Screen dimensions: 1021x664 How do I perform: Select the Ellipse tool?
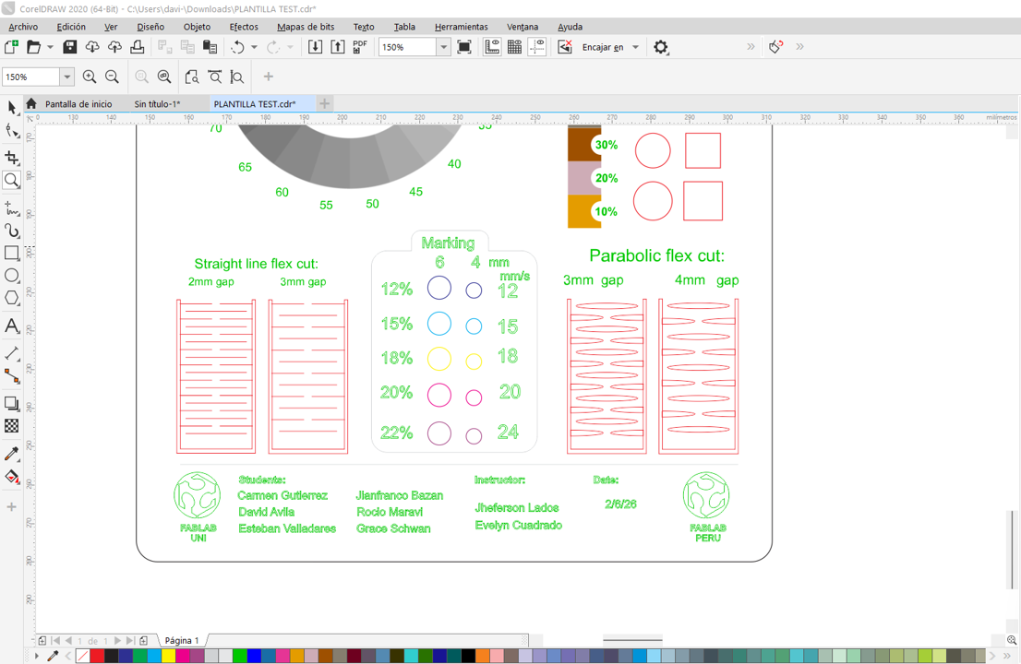tap(12, 276)
